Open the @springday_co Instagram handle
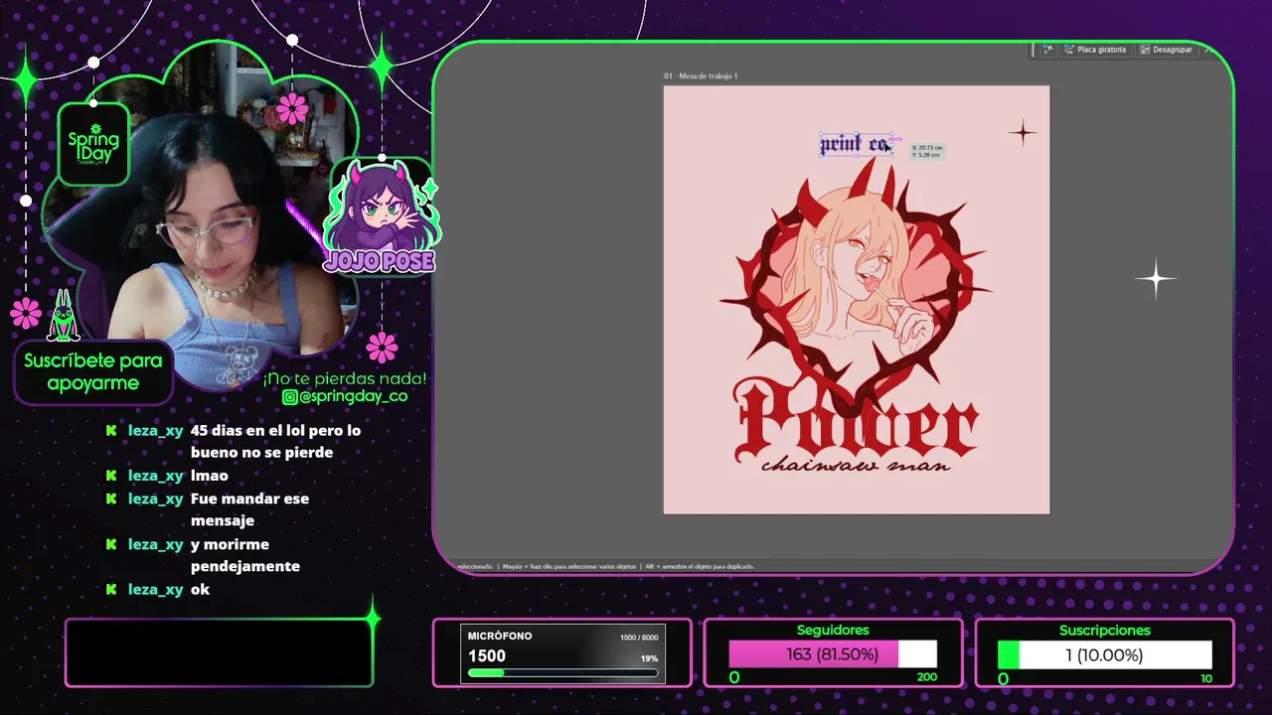1272x715 pixels. click(353, 397)
